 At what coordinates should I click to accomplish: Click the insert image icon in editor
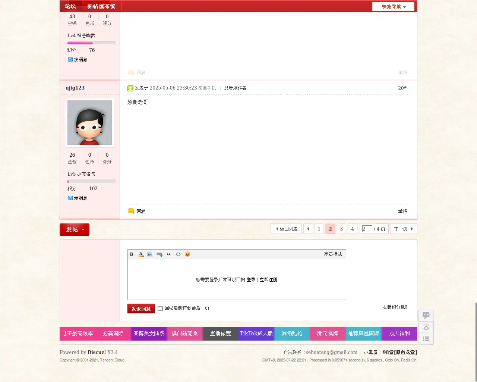click(150, 254)
